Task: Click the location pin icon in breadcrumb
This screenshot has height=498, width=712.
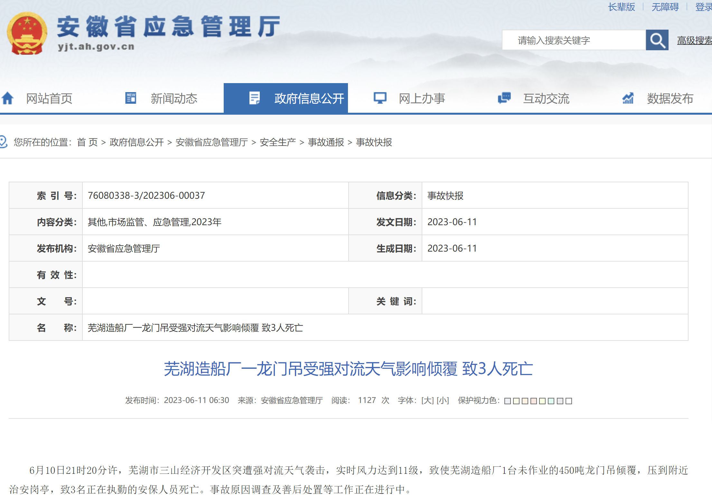Action: [3, 142]
